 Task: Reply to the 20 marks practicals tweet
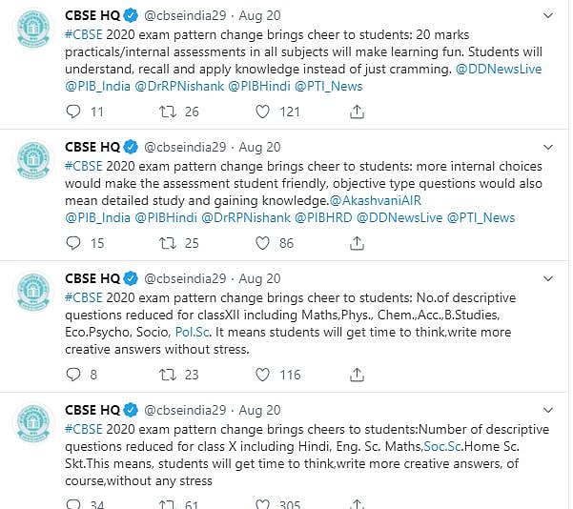73,112
